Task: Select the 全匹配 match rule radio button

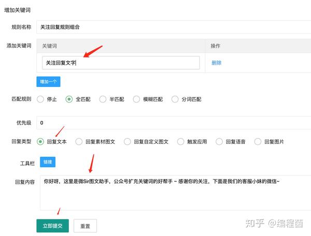Action: point(69,99)
